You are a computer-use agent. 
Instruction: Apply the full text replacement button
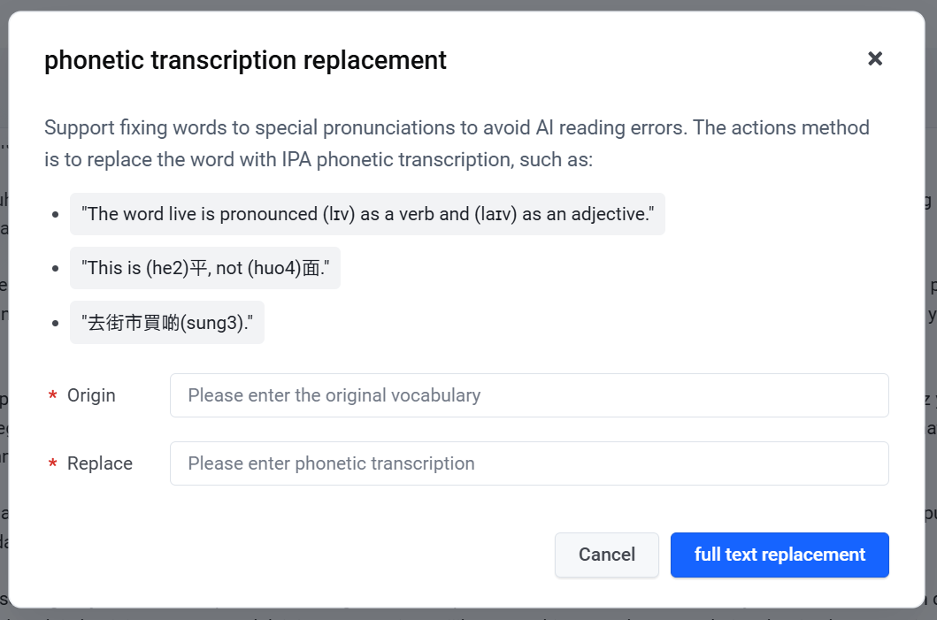780,555
